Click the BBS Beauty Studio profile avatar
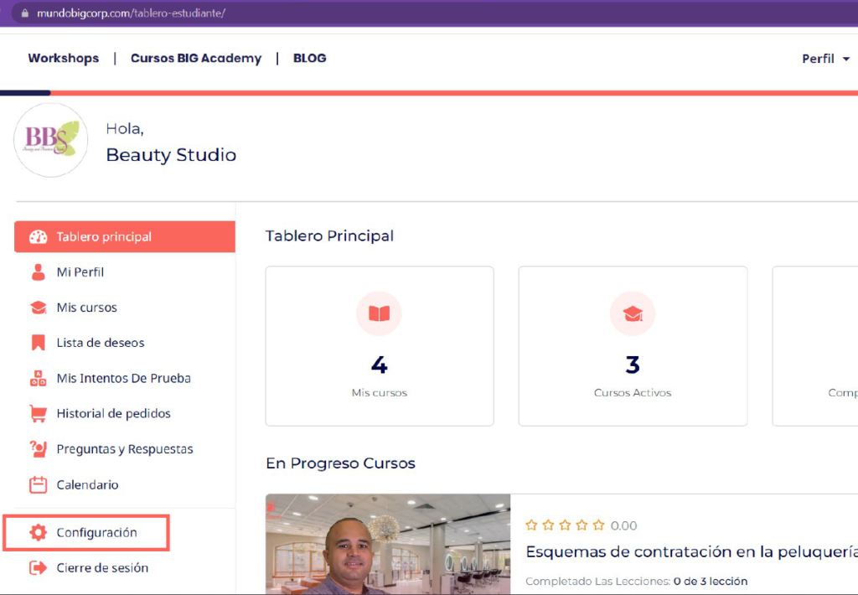This screenshot has width=858, height=595. [x=51, y=140]
